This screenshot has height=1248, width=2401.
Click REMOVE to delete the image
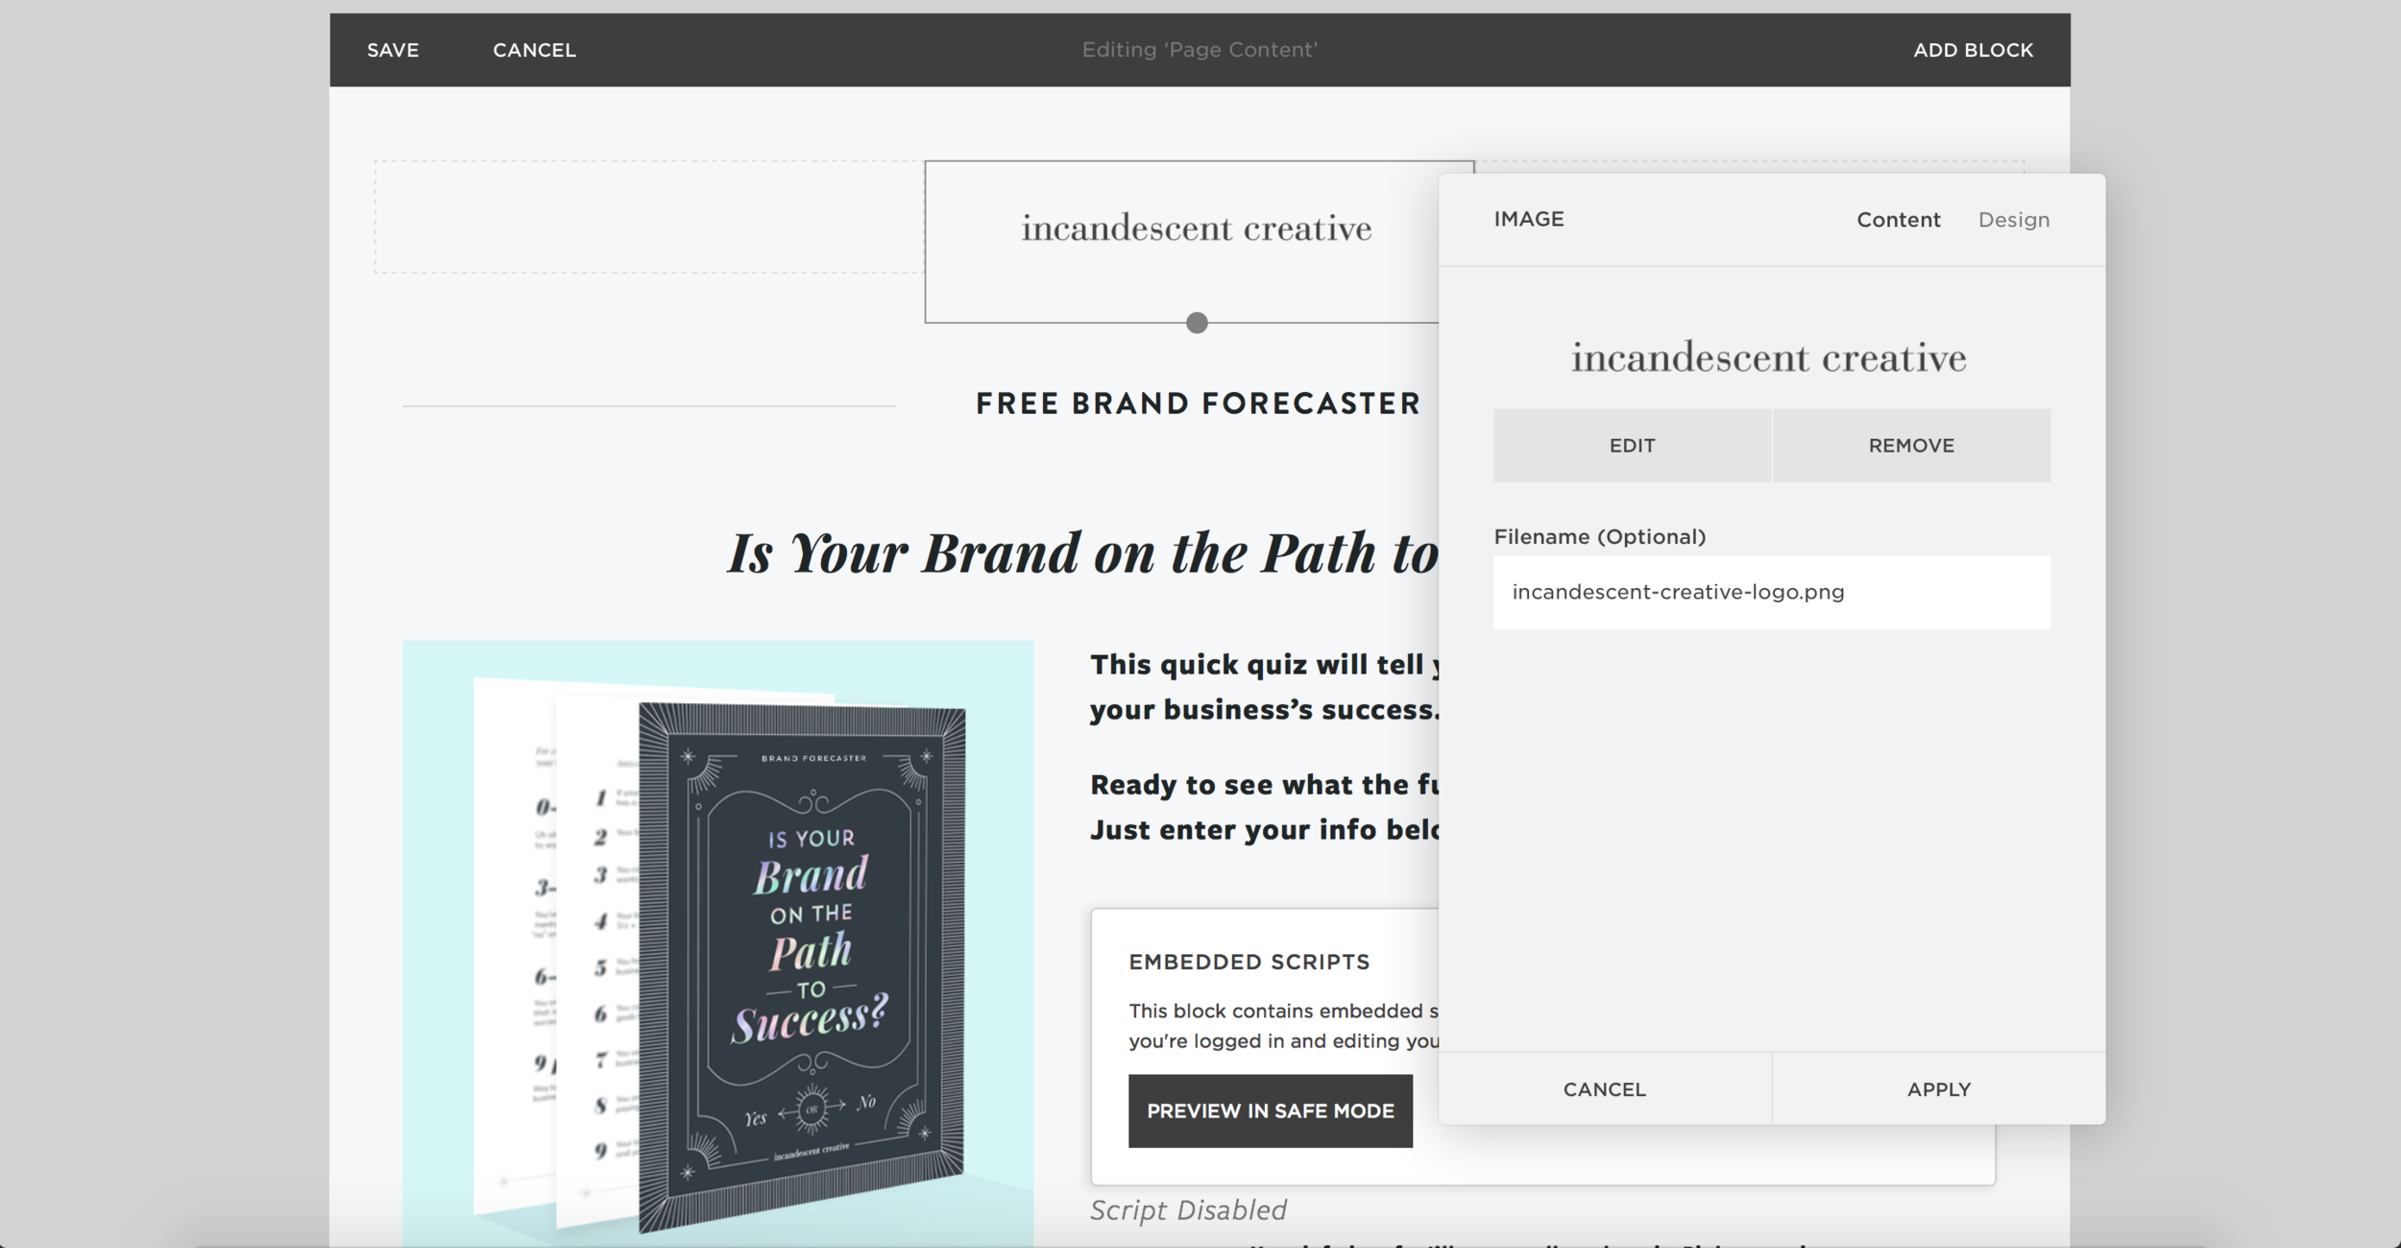1911,446
